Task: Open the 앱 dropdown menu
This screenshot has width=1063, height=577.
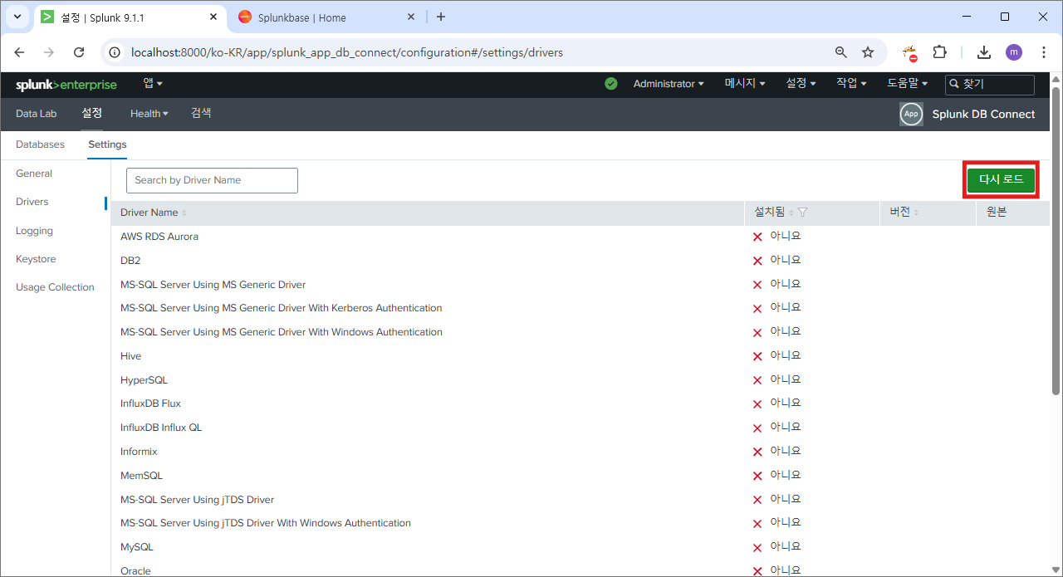Action: click(153, 83)
